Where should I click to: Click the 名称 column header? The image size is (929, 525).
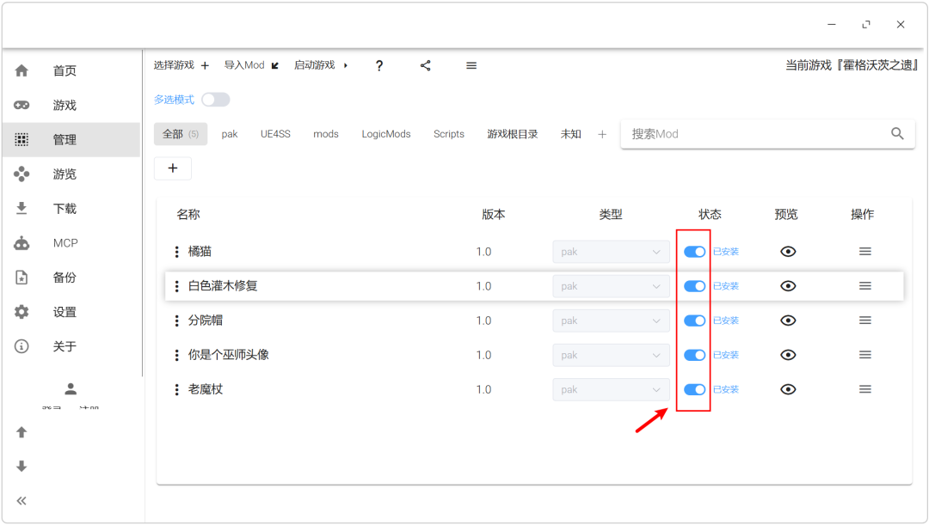pos(188,214)
